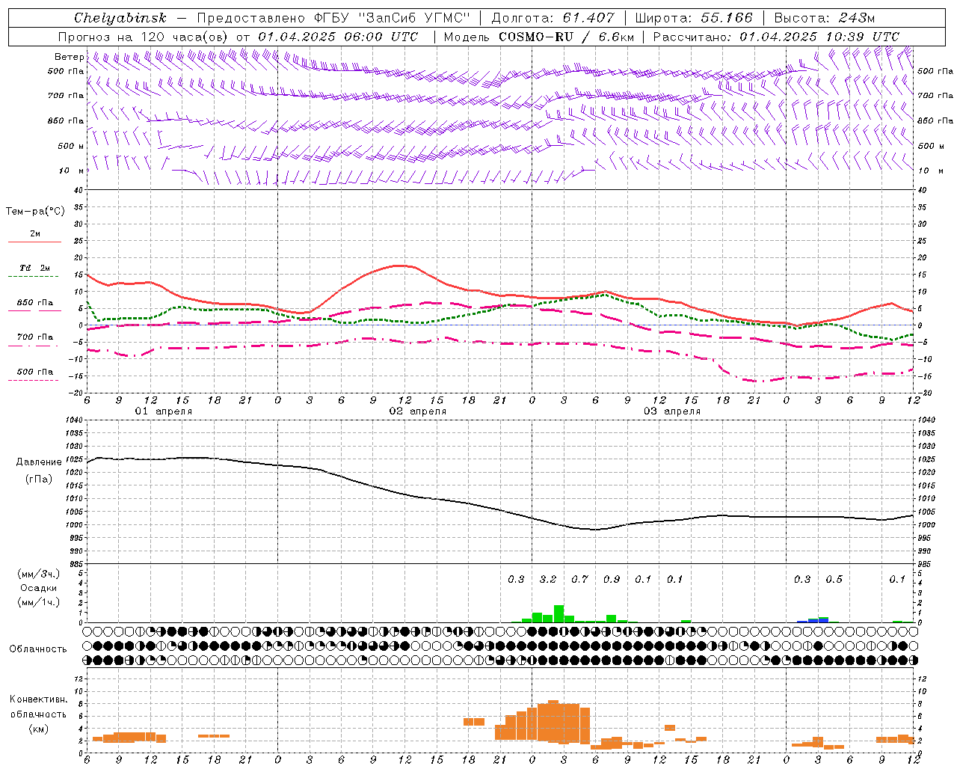The height and width of the screenshot is (766, 957).
Task: Click the '03 апреля' date label
Action: point(672,411)
